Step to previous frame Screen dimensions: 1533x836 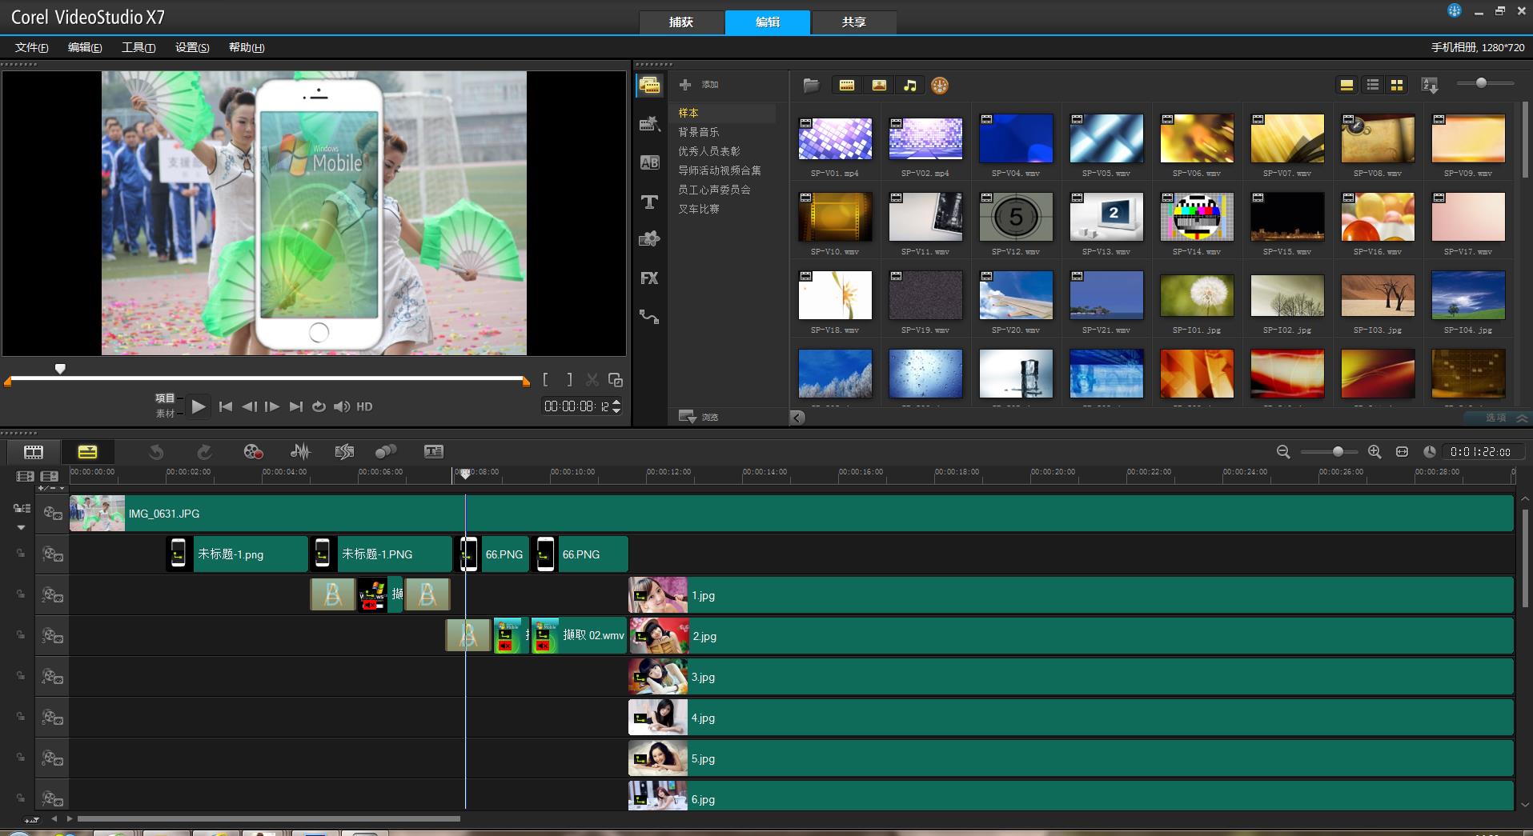click(x=249, y=406)
